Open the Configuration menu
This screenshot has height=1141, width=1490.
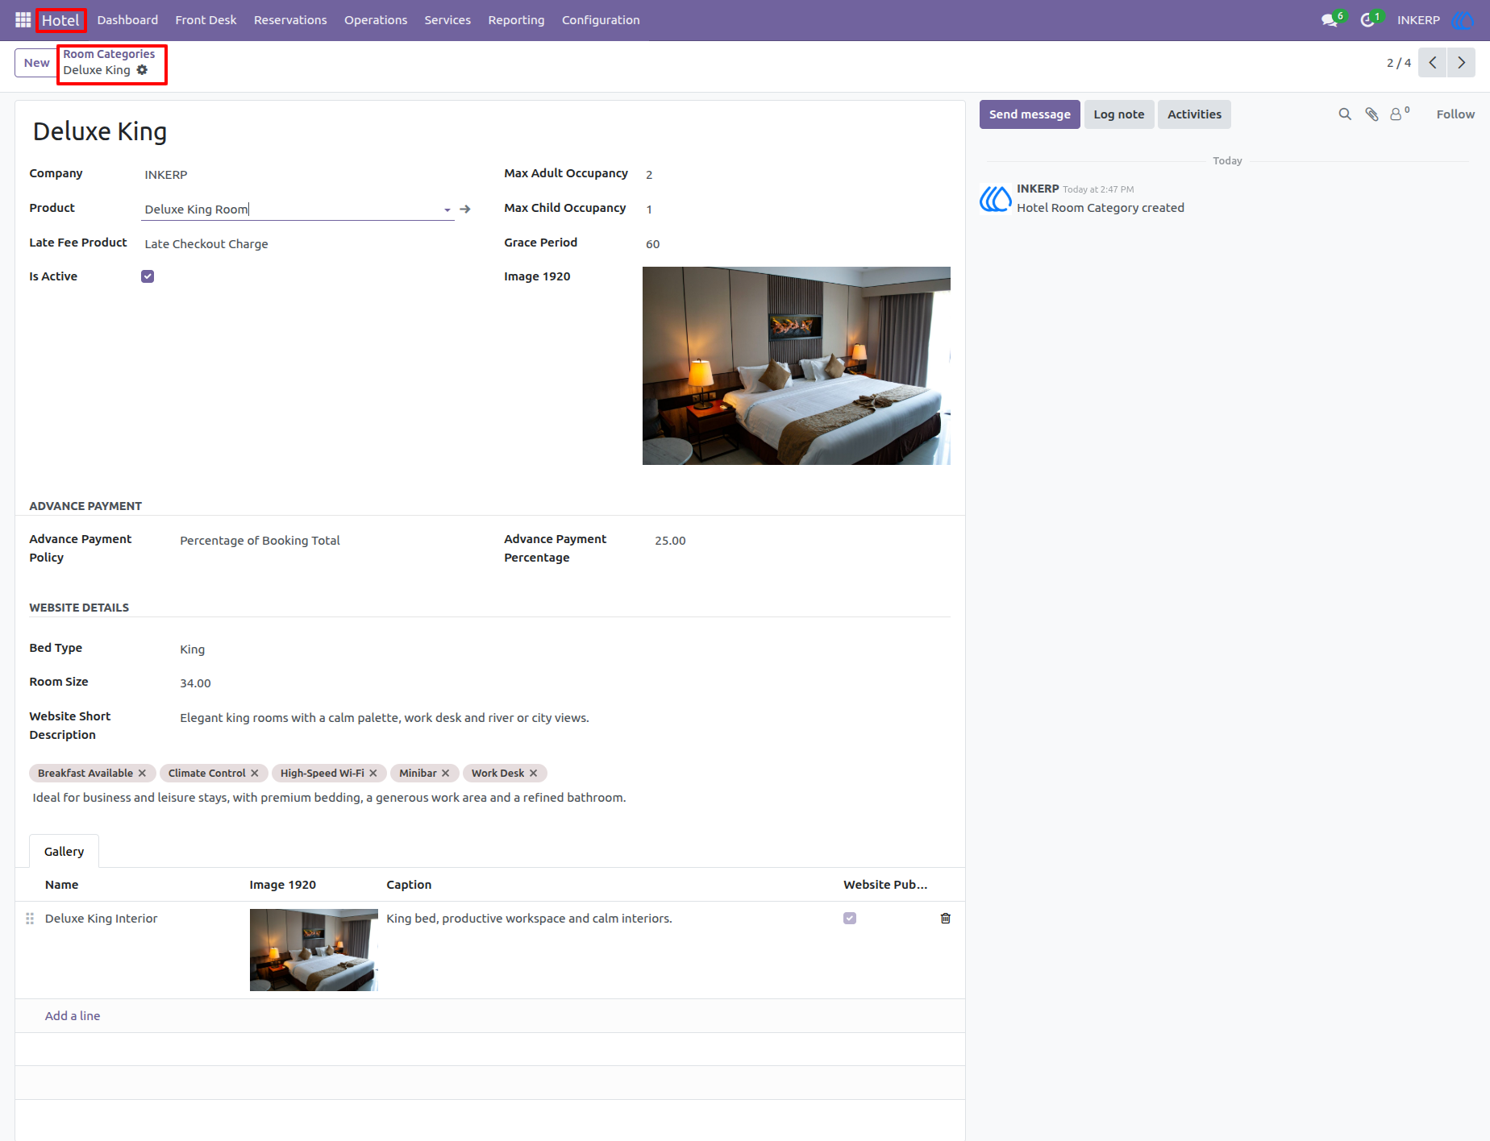pyautogui.click(x=601, y=20)
